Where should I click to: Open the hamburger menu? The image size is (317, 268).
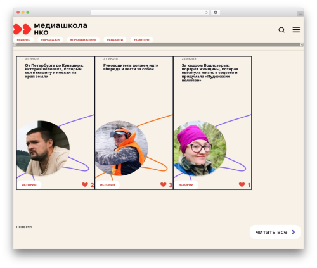[296, 30]
